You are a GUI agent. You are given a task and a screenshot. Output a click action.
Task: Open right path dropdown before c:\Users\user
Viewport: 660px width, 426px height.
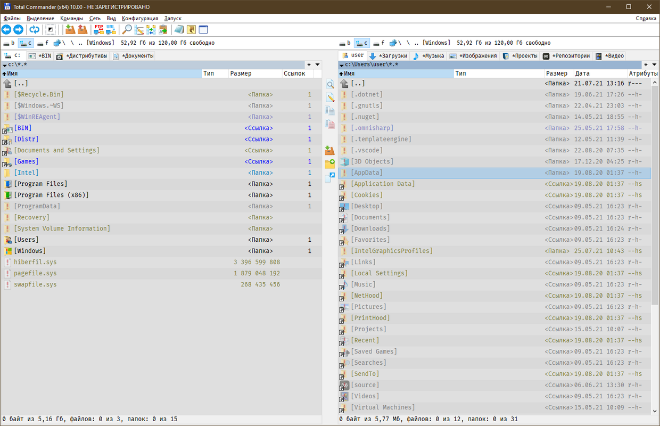pyautogui.click(x=341, y=65)
